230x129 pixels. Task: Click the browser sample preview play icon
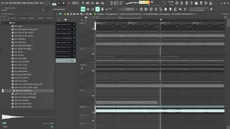tap(4, 123)
